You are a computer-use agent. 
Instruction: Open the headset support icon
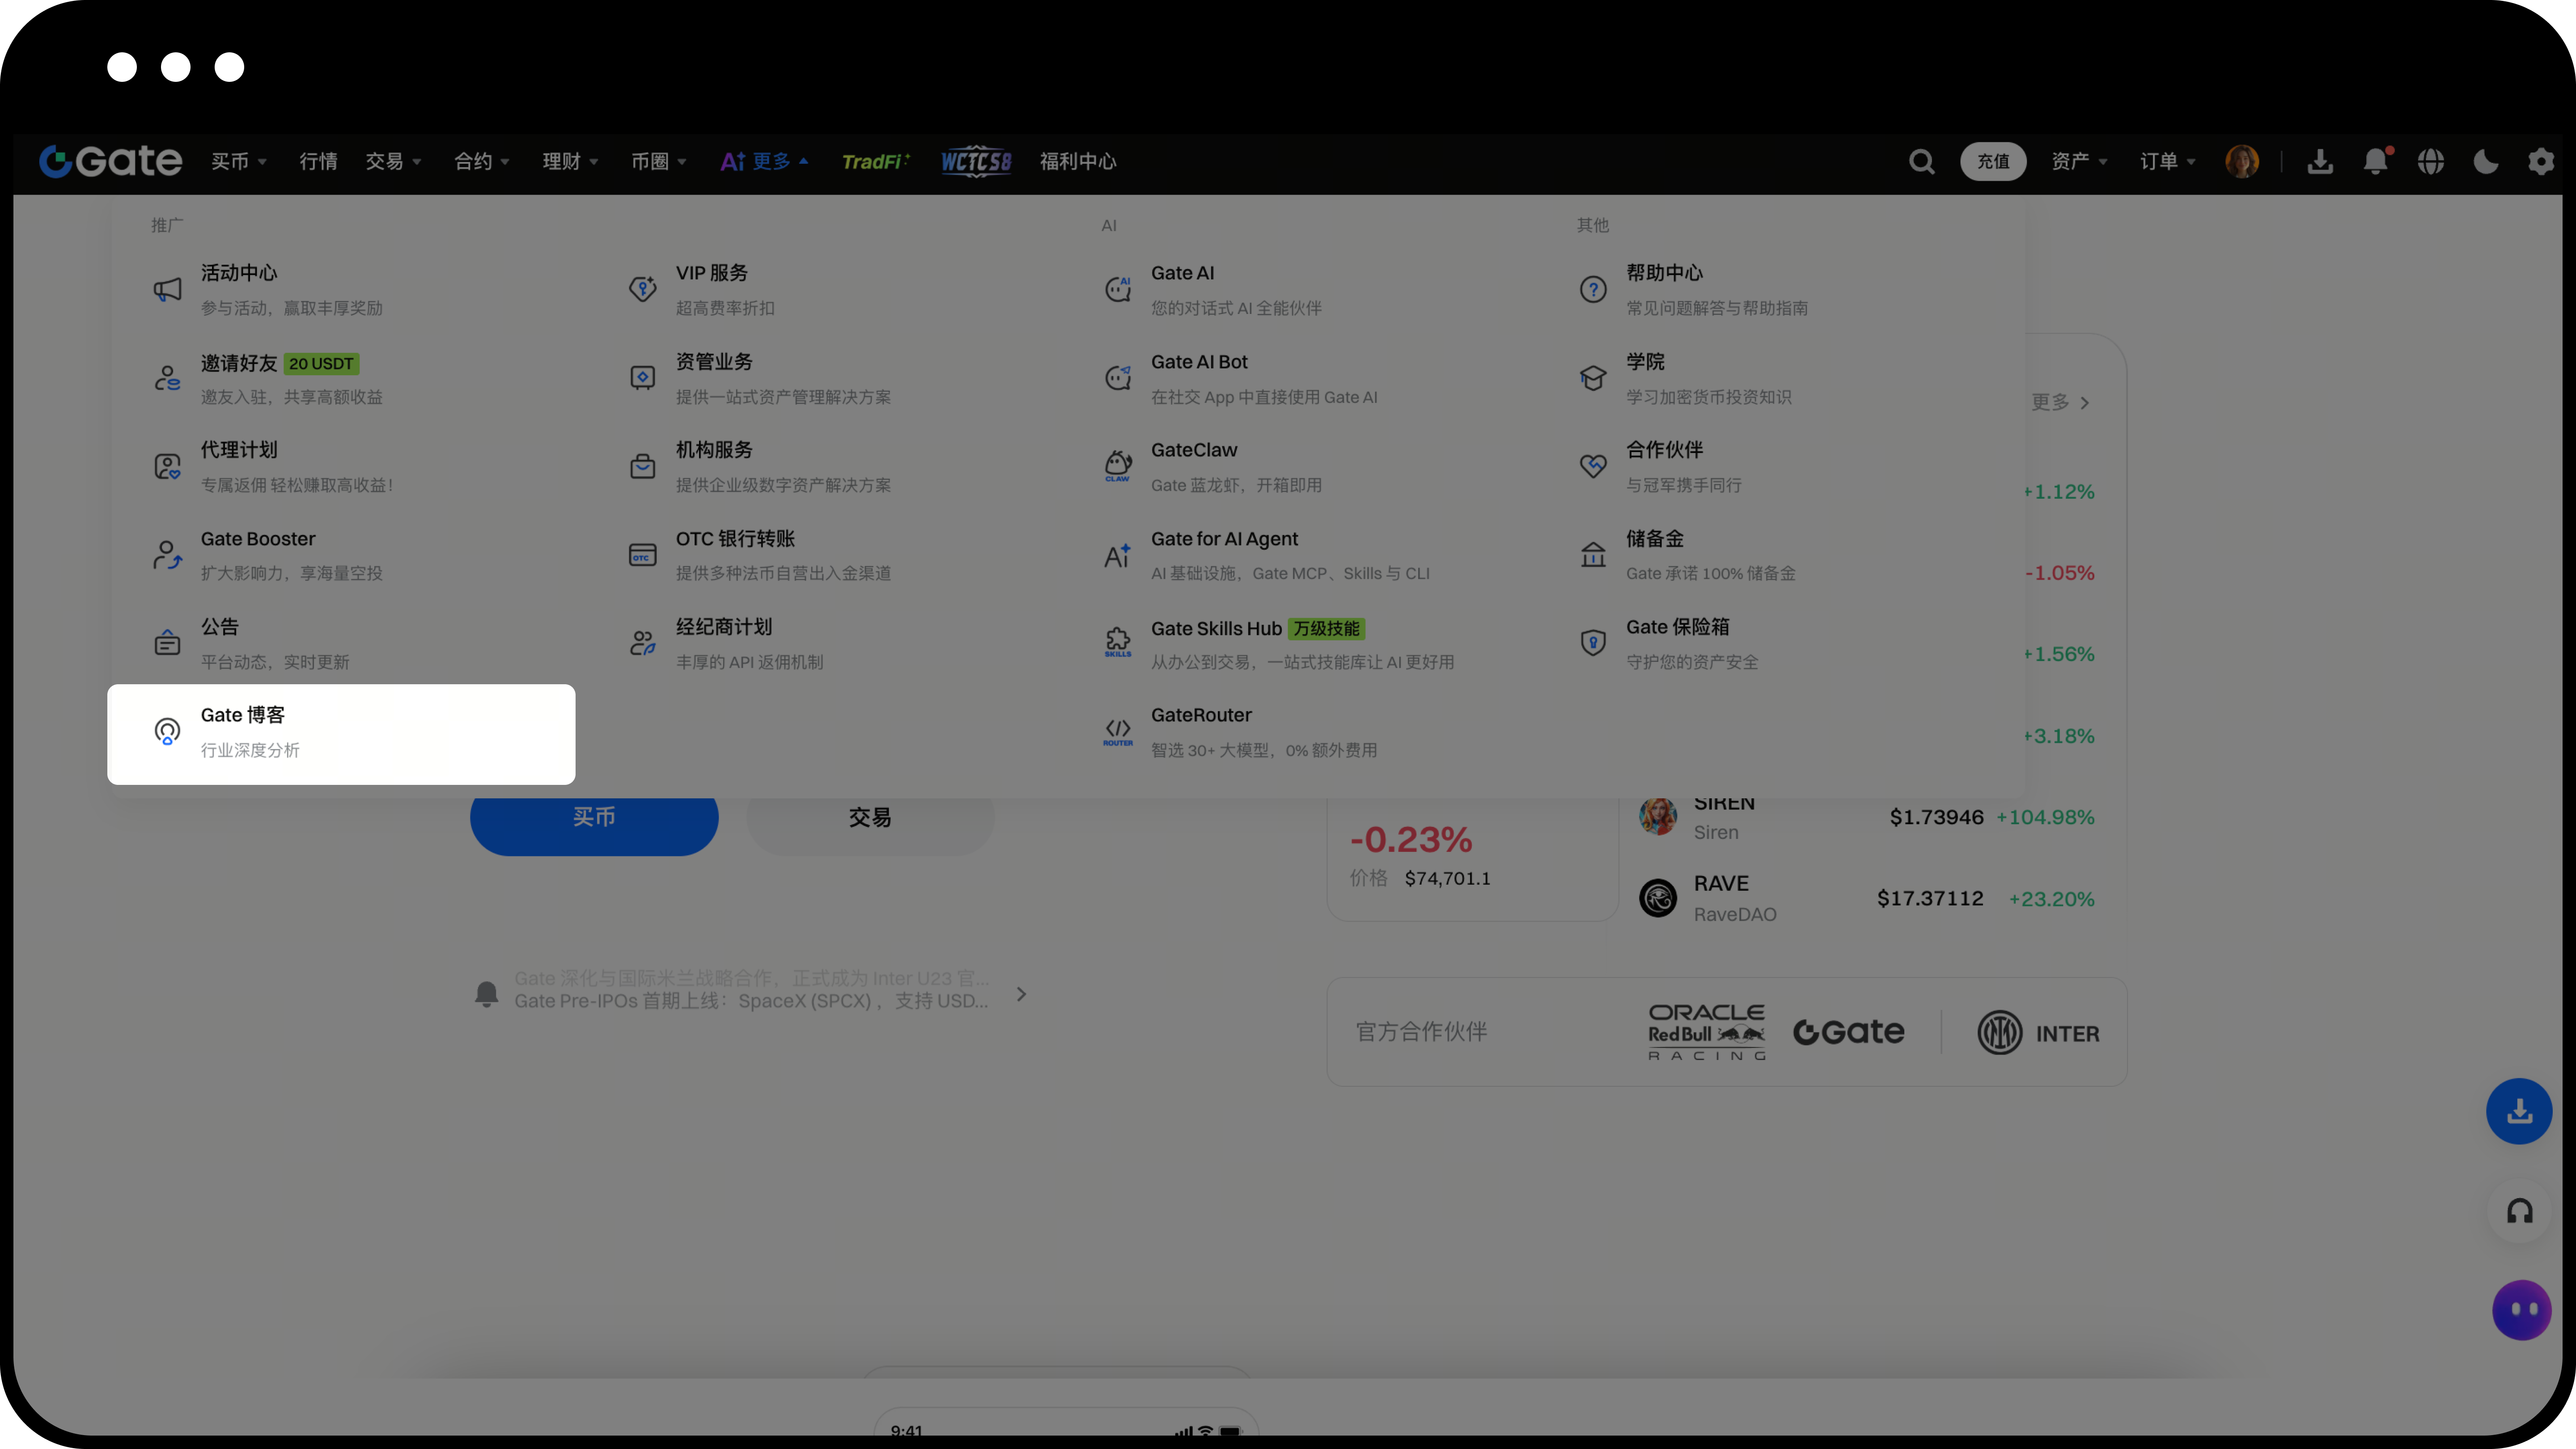(2519, 1212)
